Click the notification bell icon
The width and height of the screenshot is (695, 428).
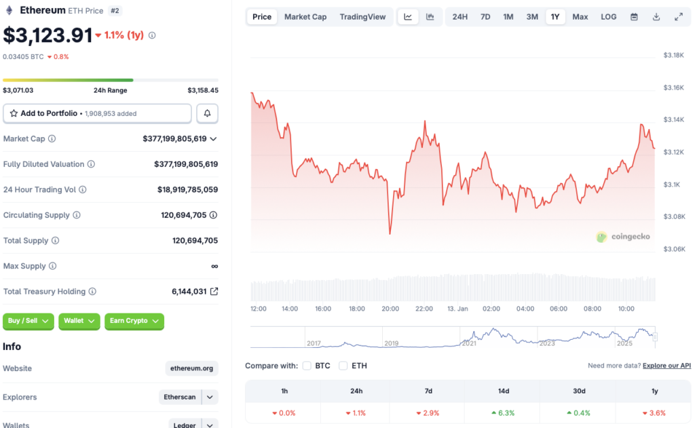coord(207,113)
